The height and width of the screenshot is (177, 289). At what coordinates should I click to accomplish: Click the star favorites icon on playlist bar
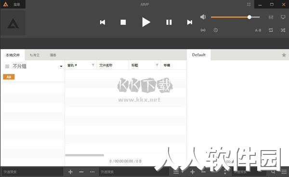coord(284,55)
